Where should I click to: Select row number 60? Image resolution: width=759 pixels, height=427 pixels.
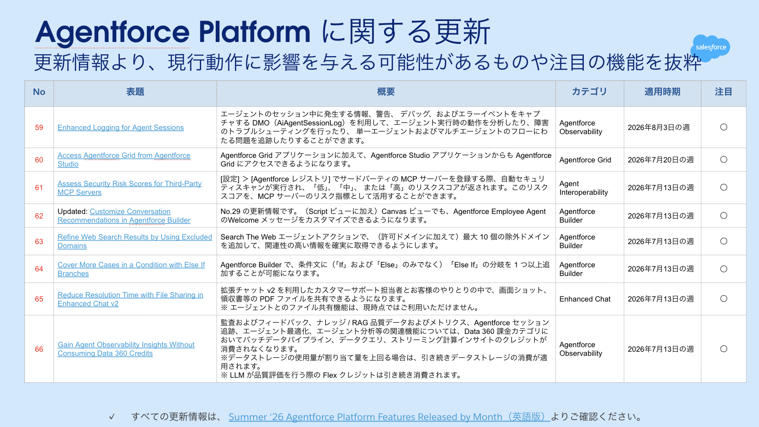pos(39,160)
